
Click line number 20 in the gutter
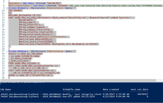coord(3,35)
